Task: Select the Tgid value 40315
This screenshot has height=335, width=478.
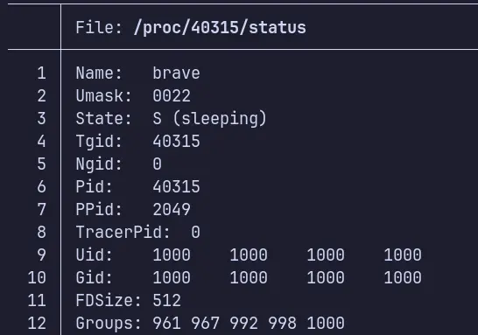Action: click(x=176, y=142)
